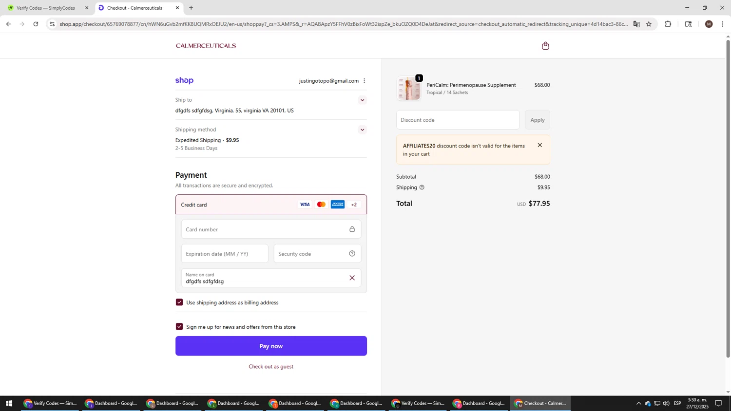The image size is (731, 411).
Task: Uncheck Sign me up for news and offers
Action: tap(179, 327)
